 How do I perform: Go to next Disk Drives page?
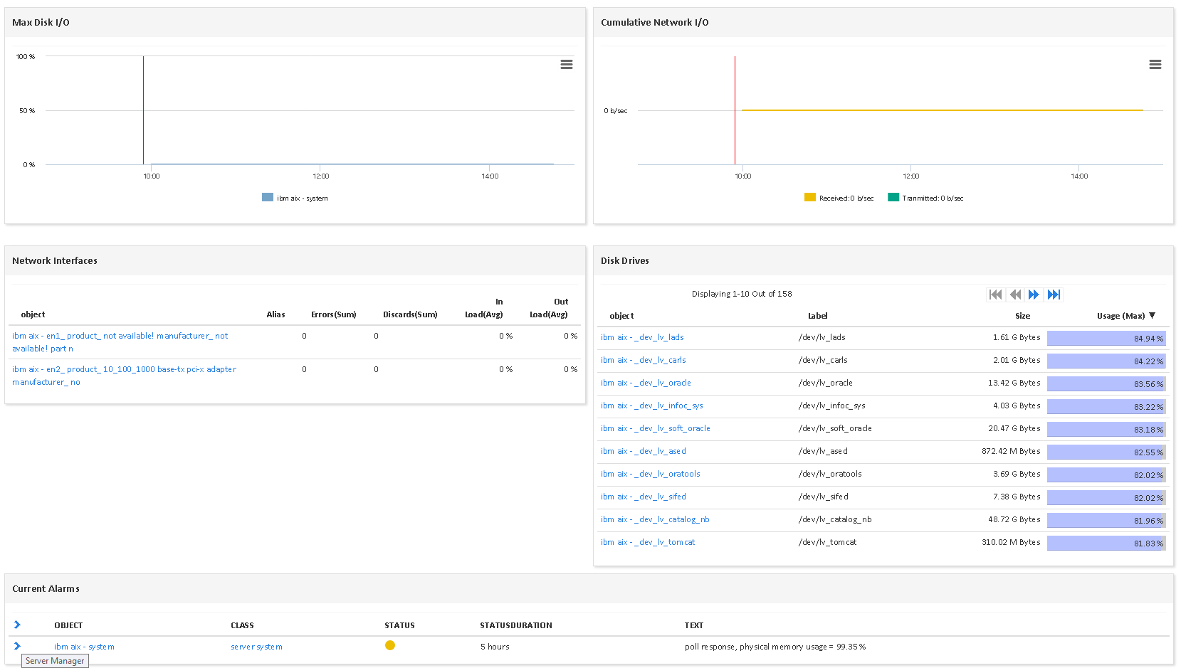click(x=1034, y=294)
